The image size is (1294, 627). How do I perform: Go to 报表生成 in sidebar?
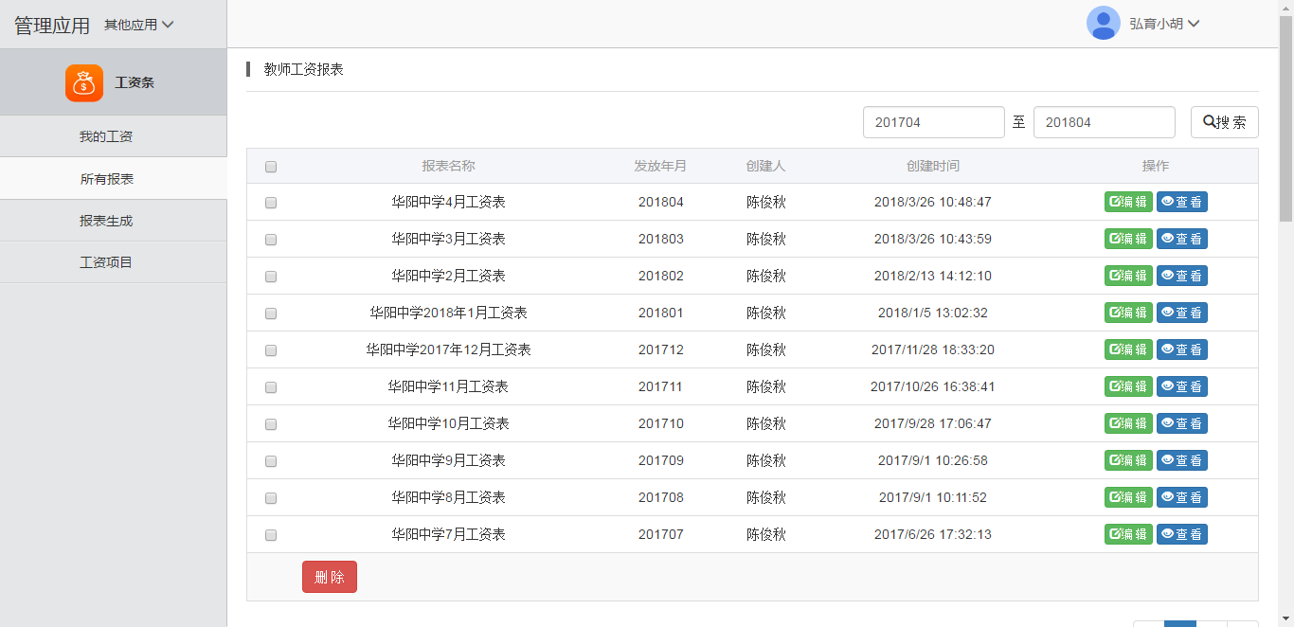[106, 221]
